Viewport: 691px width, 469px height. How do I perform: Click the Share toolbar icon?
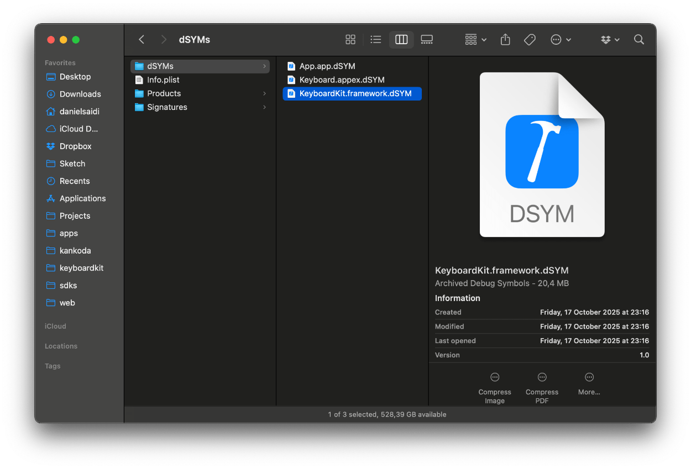pyautogui.click(x=505, y=40)
